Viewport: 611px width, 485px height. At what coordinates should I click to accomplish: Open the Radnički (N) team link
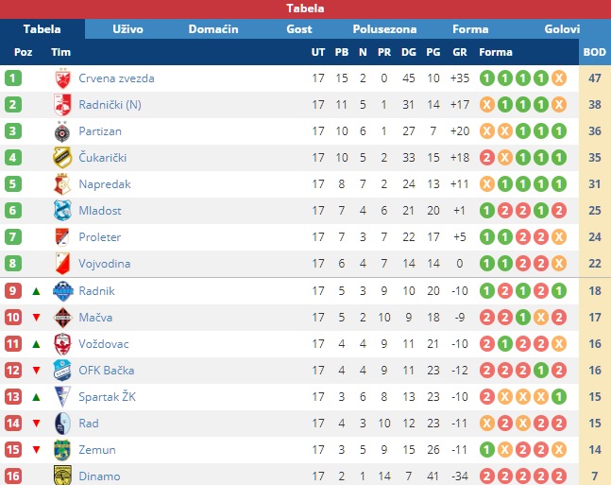[x=110, y=105]
